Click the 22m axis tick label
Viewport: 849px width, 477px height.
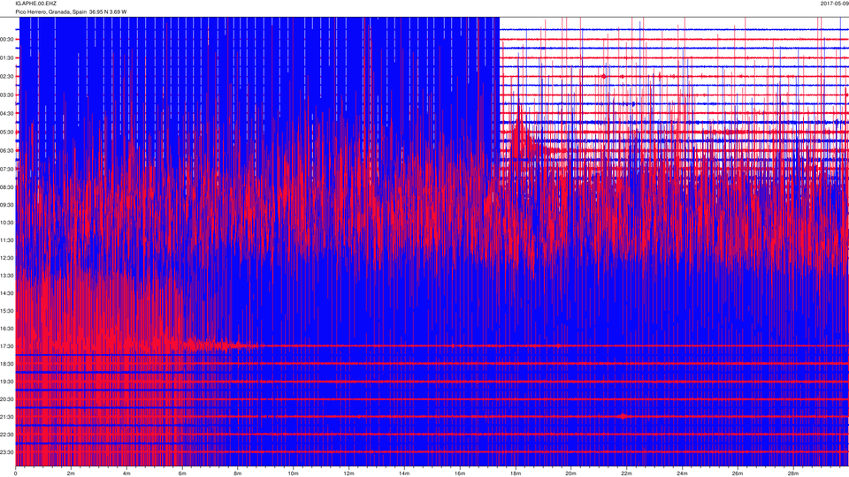pos(626,473)
